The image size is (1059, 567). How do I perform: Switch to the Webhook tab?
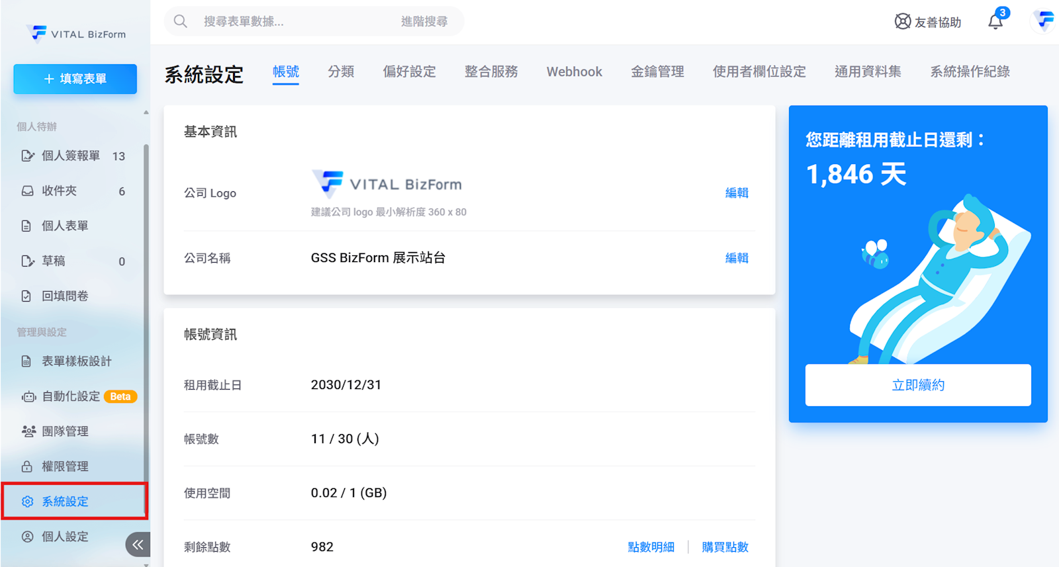point(574,71)
